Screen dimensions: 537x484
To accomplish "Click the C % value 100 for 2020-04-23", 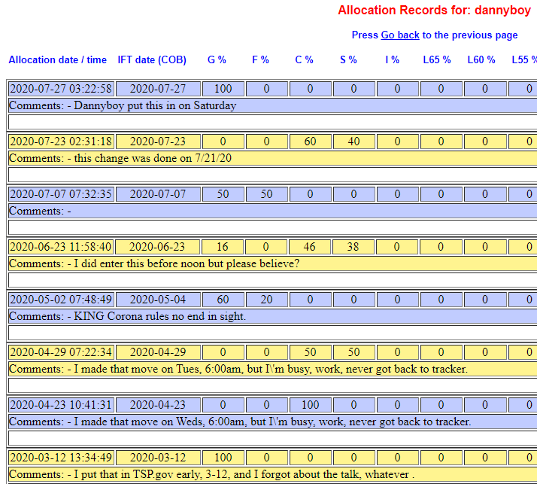I will coord(310,405).
